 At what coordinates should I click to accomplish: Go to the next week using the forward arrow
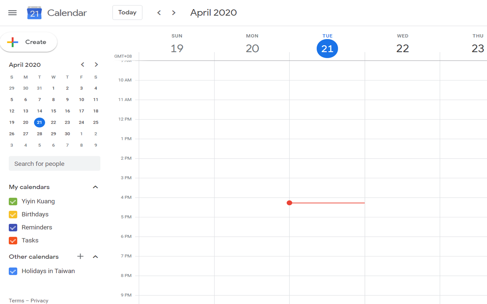pos(173,13)
